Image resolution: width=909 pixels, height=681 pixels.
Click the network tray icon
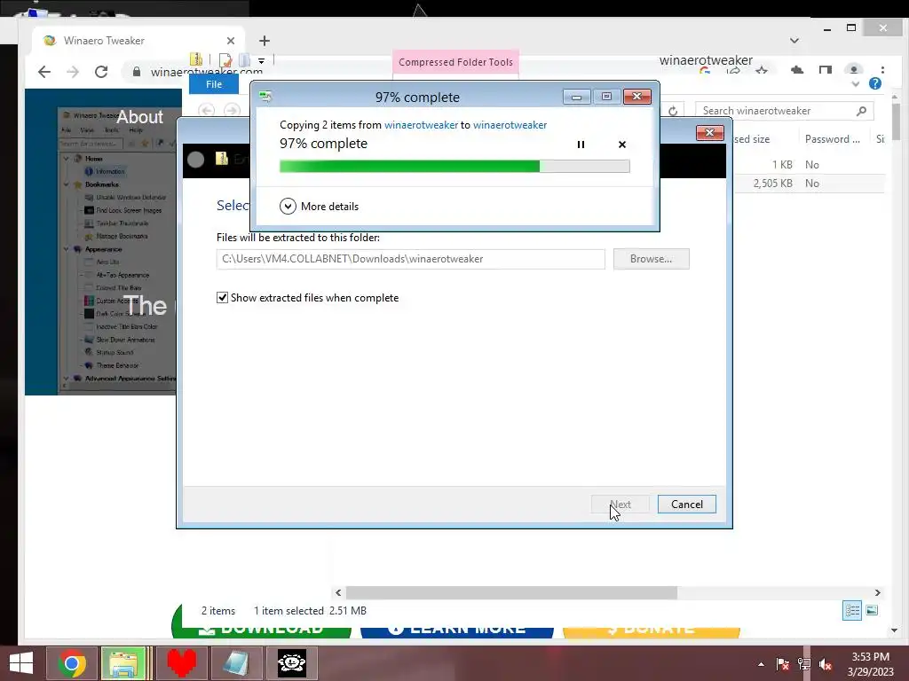(x=804, y=664)
